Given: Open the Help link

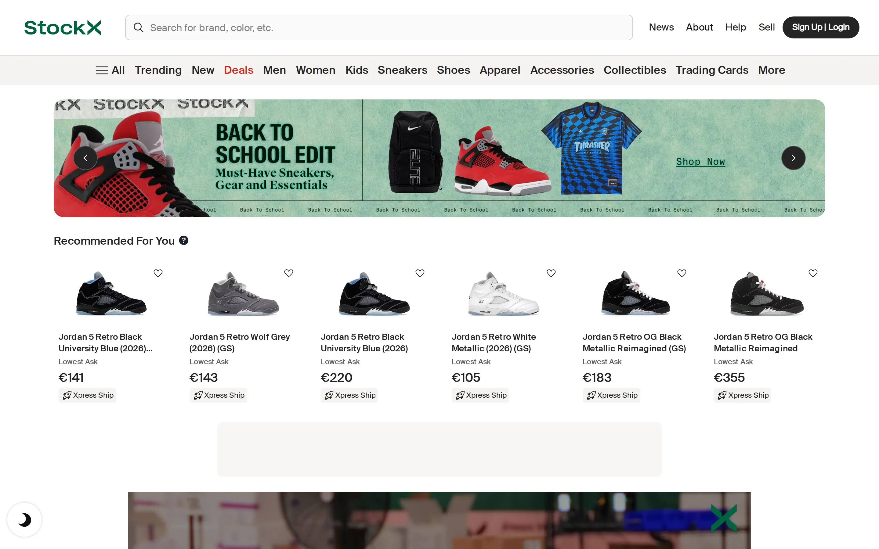Looking at the screenshot, I should pos(736,27).
